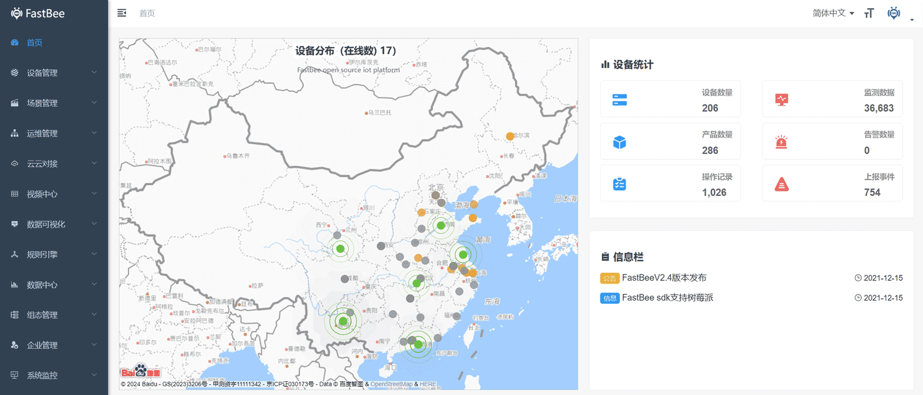Open the font size tool icon
923x395 pixels.
point(869,13)
